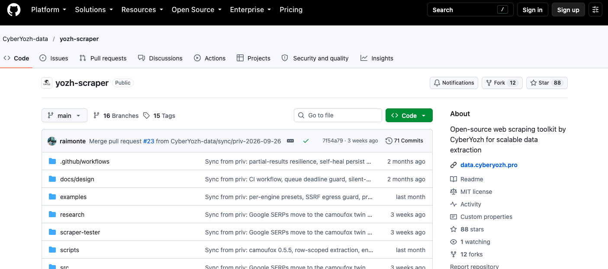This screenshot has height=269, width=608.
Task: View the 15 Tags link
Action: [x=159, y=116]
